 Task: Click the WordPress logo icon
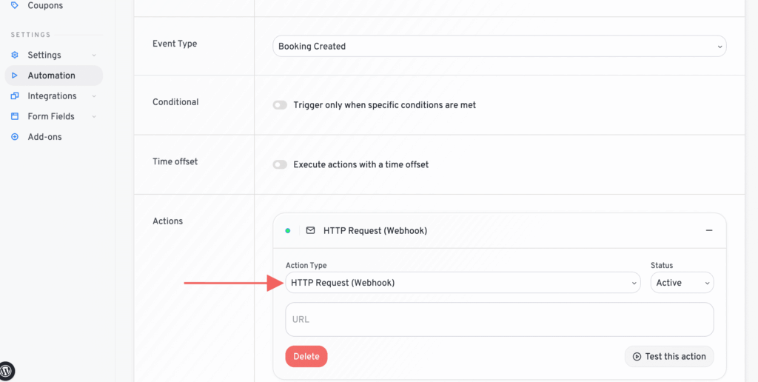pyautogui.click(x=7, y=371)
